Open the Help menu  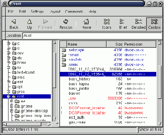point(92,12)
